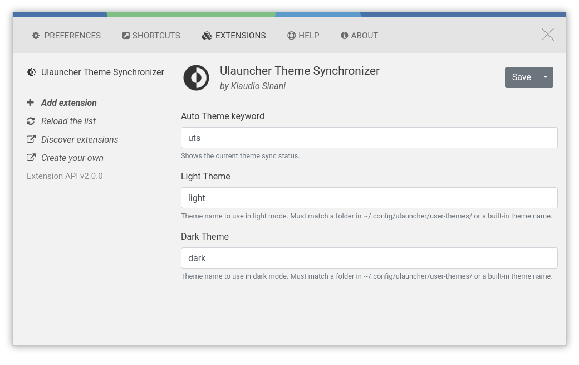Click the 'Dark Theme' label

tap(205, 236)
